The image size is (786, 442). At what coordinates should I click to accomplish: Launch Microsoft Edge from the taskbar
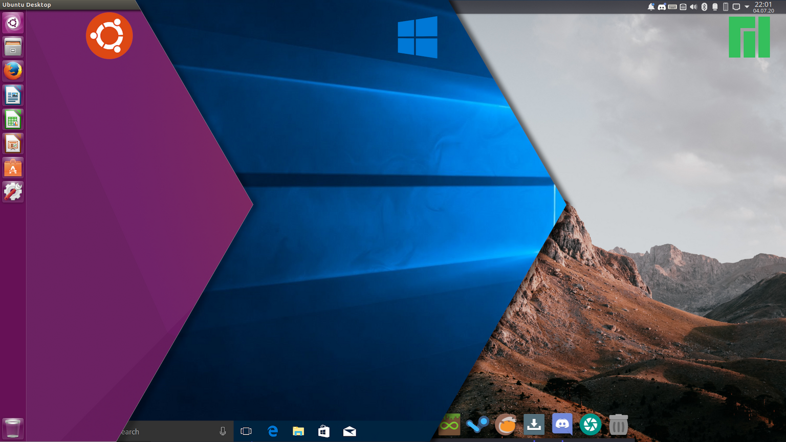(x=273, y=431)
